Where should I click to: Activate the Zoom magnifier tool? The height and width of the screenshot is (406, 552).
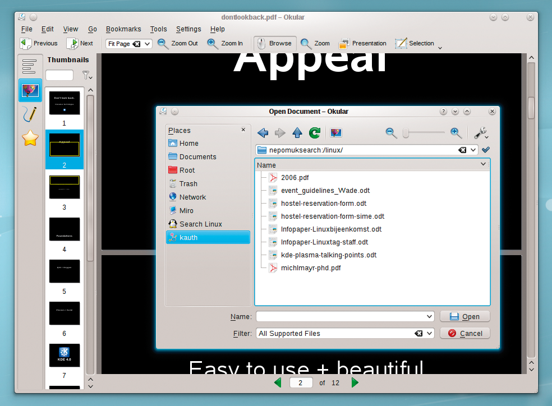click(315, 43)
